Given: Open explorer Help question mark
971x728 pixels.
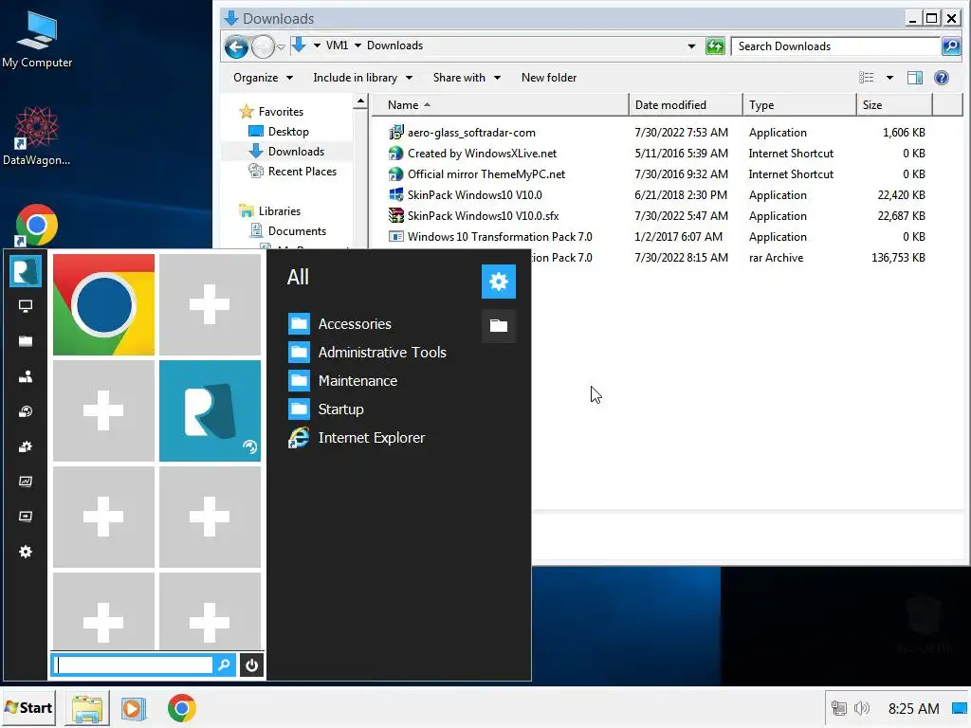Looking at the screenshot, I should pyautogui.click(x=942, y=78).
